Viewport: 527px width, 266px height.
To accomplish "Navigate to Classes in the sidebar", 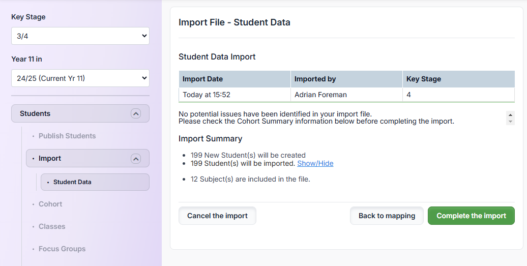I will (52, 226).
